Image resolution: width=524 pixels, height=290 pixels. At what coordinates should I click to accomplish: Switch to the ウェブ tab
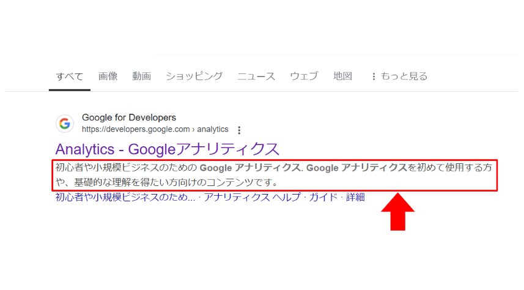click(x=304, y=76)
